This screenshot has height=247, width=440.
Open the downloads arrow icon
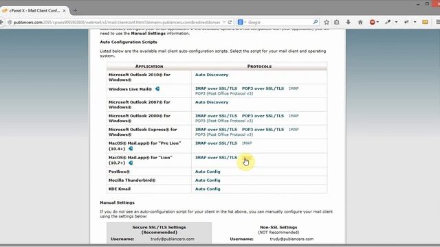[349, 22]
